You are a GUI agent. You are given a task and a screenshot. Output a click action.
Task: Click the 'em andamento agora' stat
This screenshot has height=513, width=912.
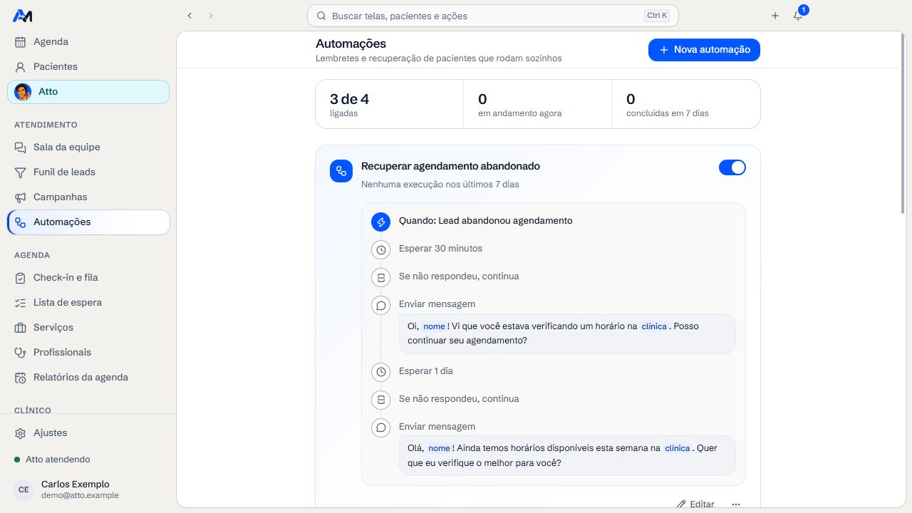pyautogui.click(x=538, y=104)
